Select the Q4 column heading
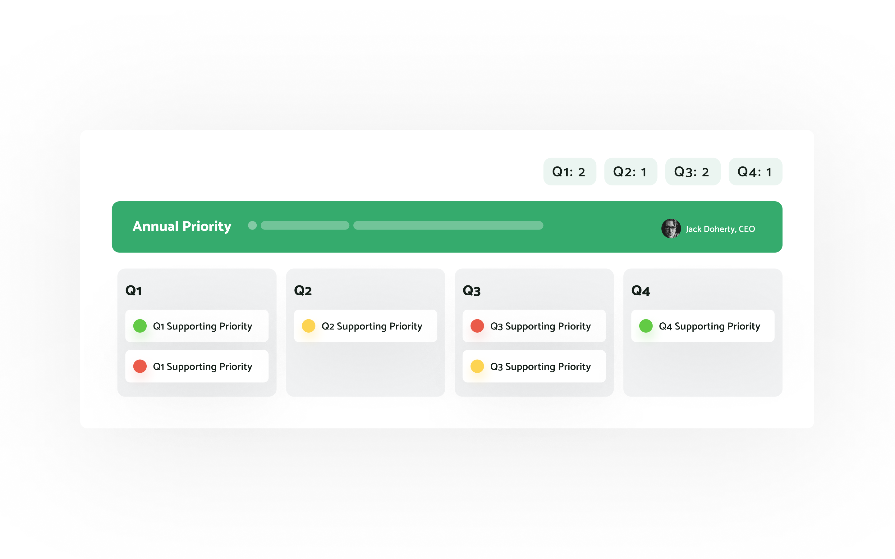Screen dimensions: 895x559 pyautogui.click(x=640, y=291)
